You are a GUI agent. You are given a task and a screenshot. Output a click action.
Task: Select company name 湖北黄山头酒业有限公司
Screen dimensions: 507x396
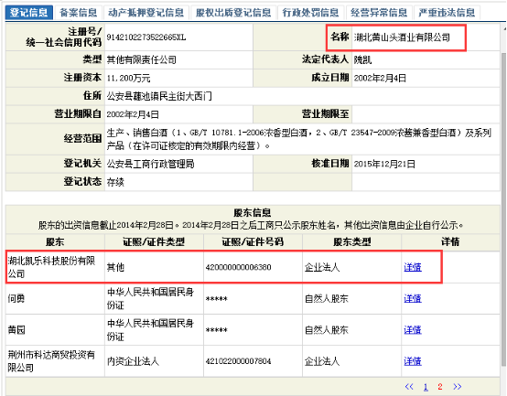[402, 37]
